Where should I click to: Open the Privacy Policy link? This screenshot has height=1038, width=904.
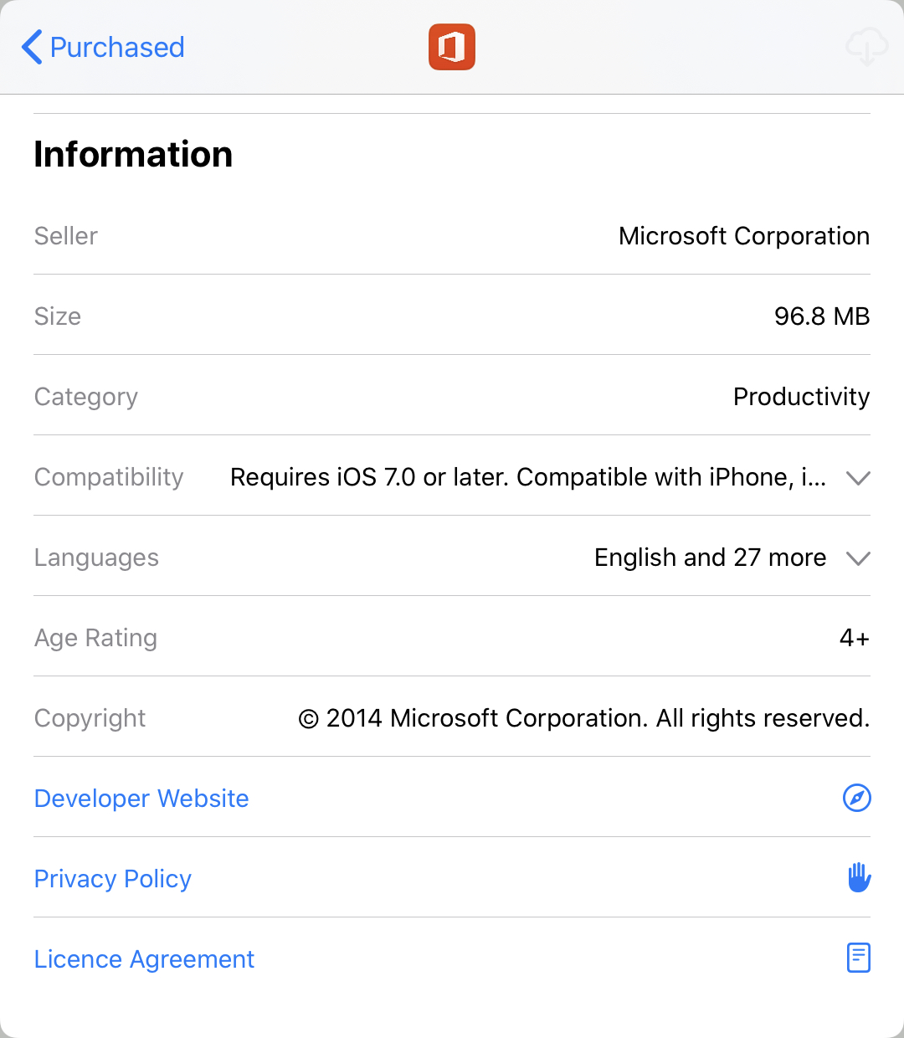pyautogui.click(x=113, y=878)
